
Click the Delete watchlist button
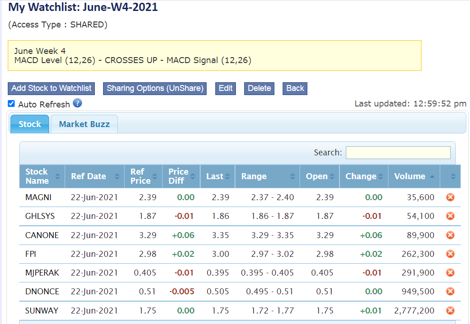pos(259,89)
